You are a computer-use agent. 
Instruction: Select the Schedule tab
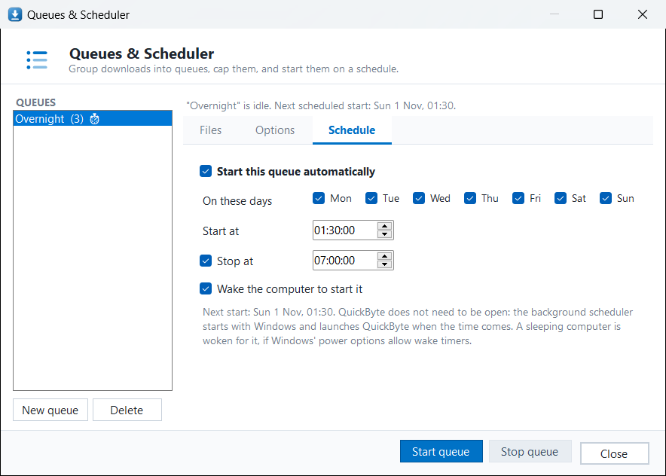click(352, 130)
